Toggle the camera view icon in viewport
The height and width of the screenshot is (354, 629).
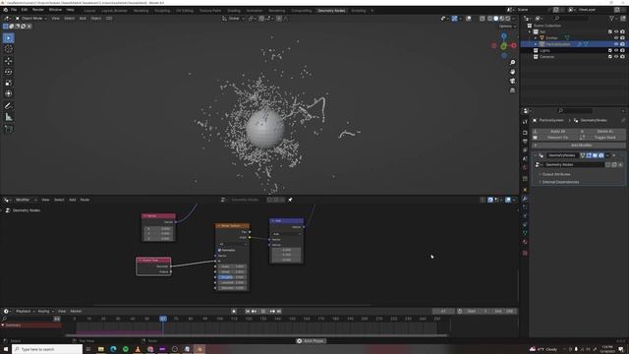coord(513,81)
